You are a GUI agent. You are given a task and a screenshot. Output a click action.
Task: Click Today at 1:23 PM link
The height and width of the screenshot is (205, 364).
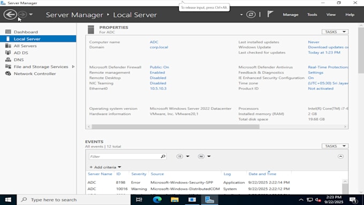[x=324, y=52]
